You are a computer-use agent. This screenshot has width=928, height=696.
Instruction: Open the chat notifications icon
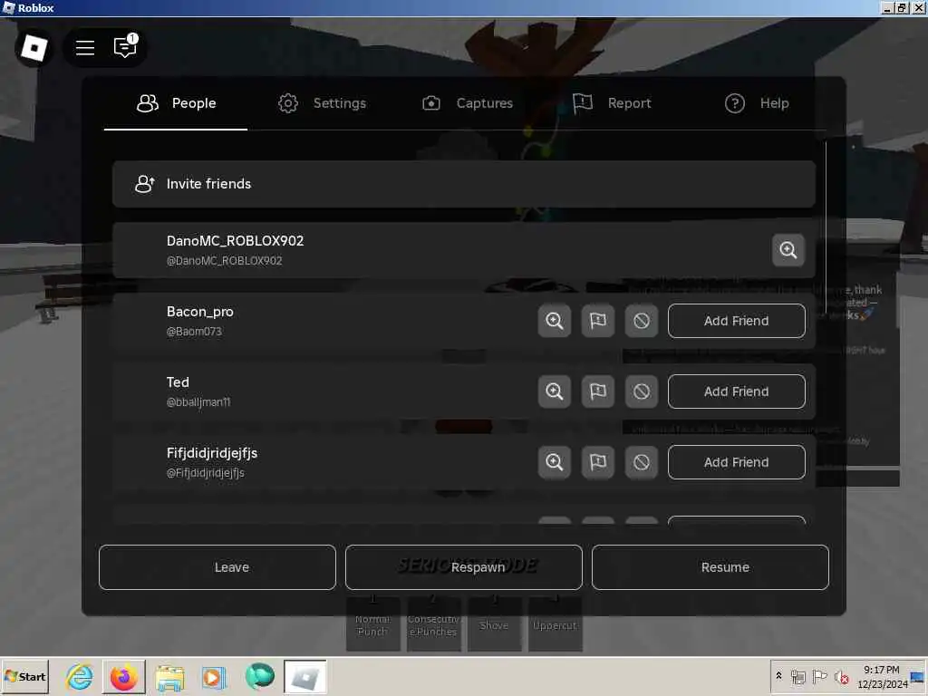(x=125, y=47)
